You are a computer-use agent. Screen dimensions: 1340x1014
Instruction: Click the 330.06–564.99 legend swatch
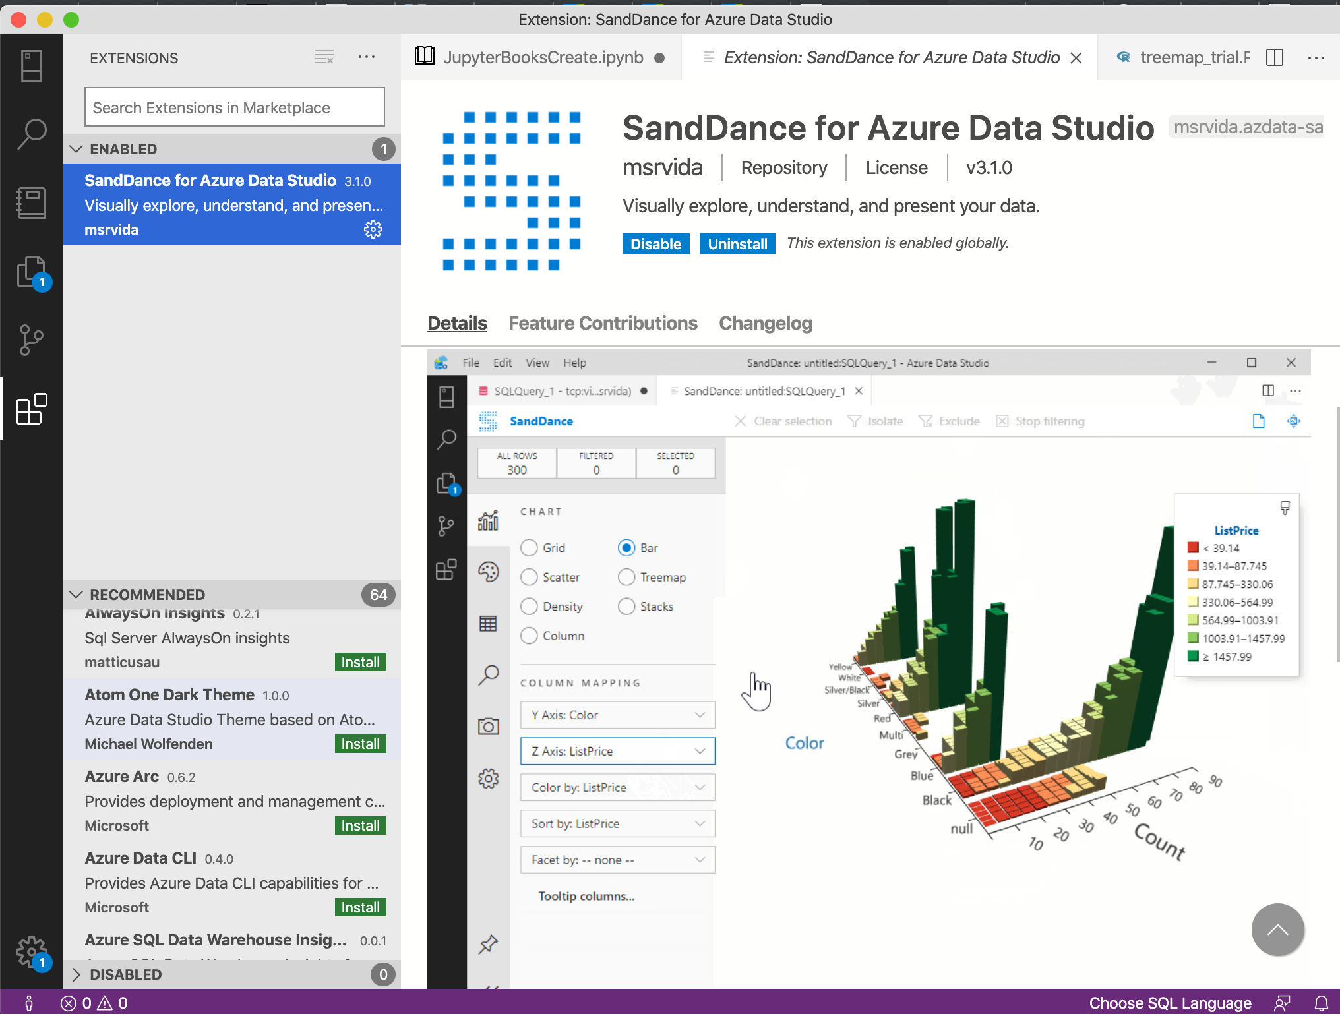pyautogui.click(x=1192, y=602)
